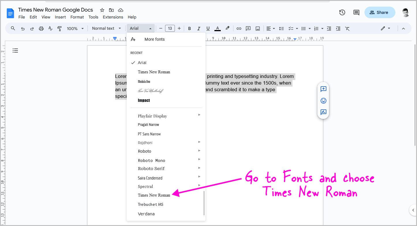
Task: Increase the indent
Action: [x=338, y=28]
